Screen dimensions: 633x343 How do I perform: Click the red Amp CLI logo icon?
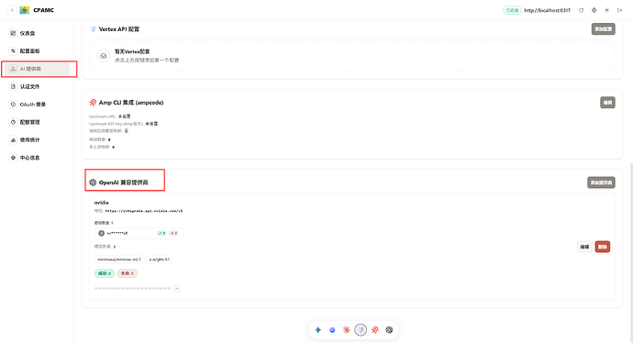pos(93,103)
